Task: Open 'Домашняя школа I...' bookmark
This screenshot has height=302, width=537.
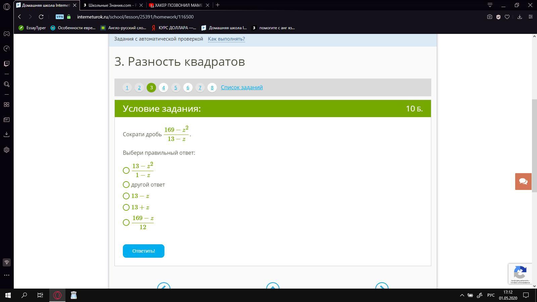Action: (224, 28)
